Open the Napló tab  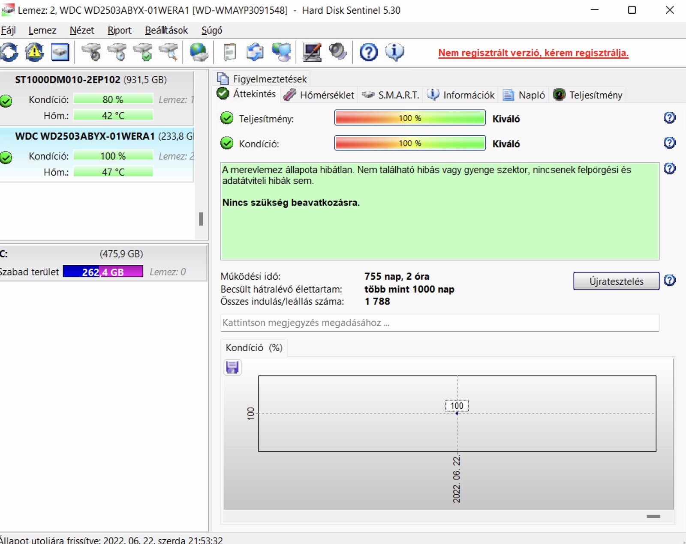524,95
